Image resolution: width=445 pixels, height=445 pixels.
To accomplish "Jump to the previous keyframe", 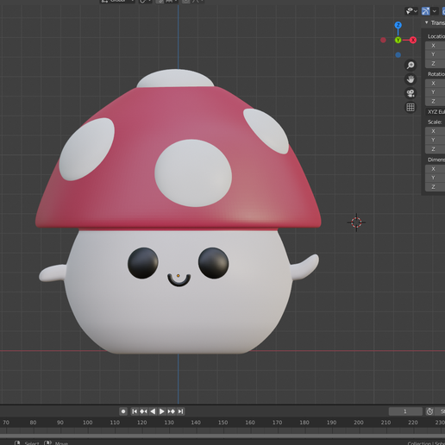I will (x=143, y=411).
